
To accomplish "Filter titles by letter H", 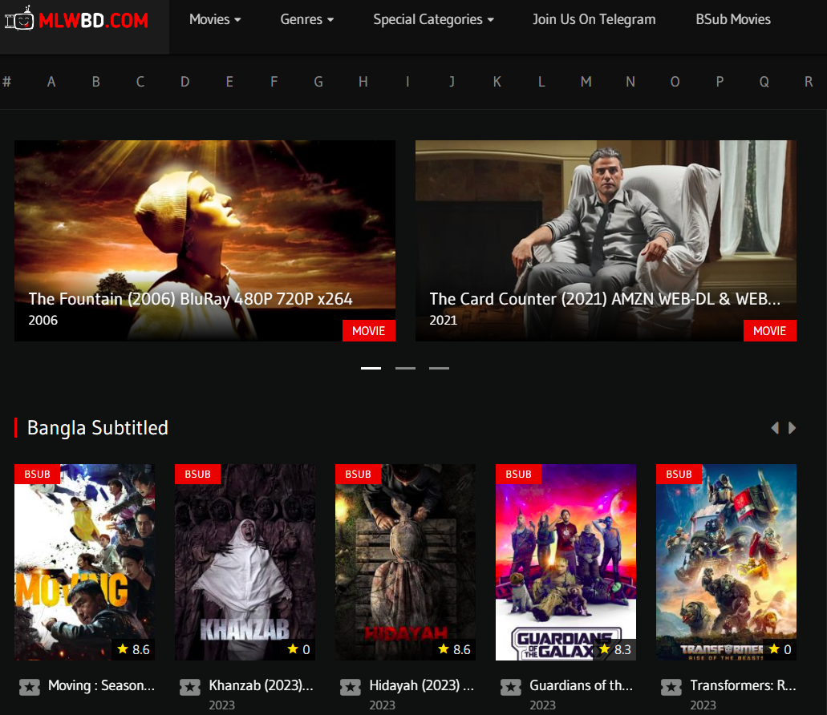I will (x=363, y=82).
